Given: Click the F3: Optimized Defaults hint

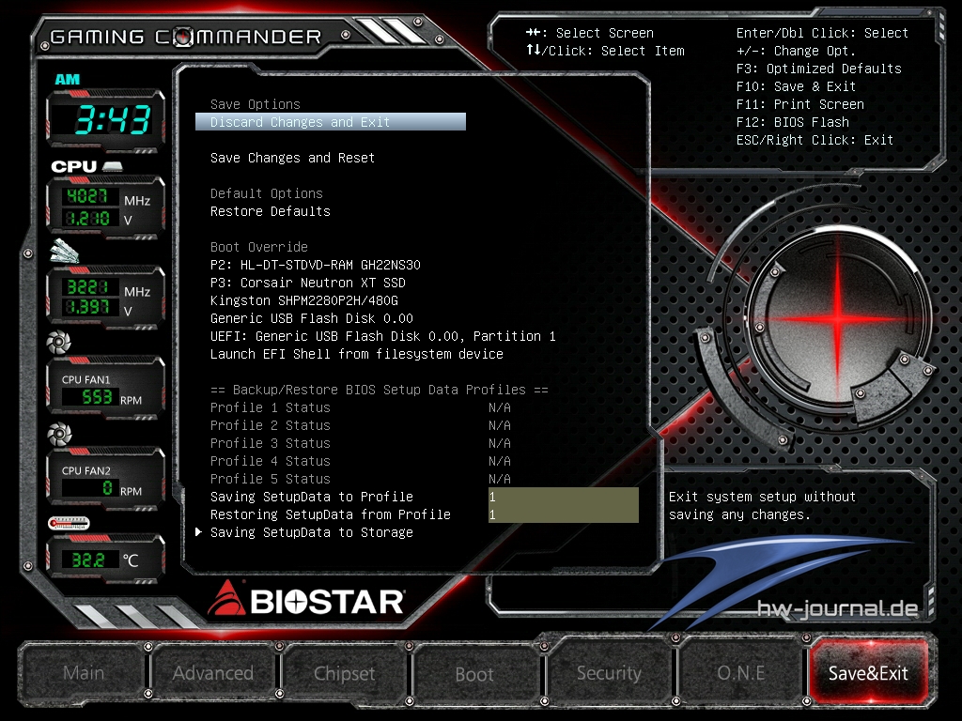Looking at the screenshot, I should [x=819, y=69].
